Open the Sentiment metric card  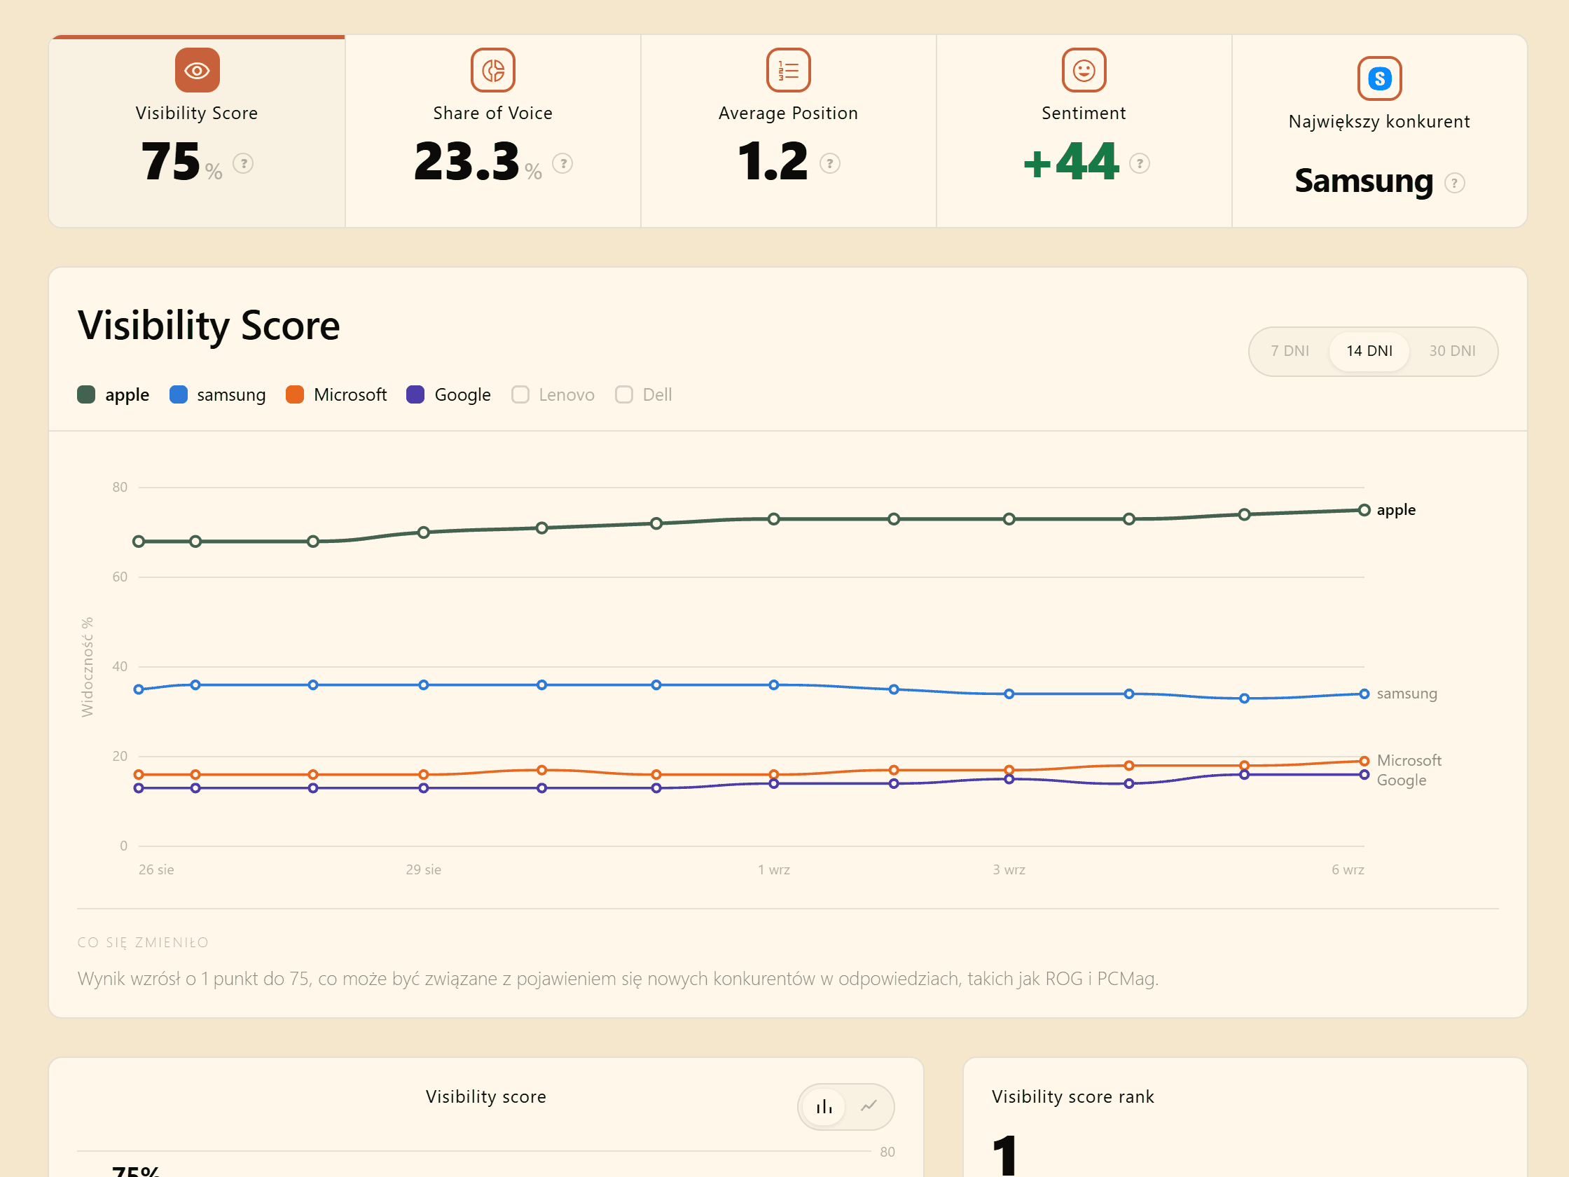coord(1084,131)
